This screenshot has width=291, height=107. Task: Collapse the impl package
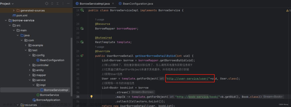(33, 85)
